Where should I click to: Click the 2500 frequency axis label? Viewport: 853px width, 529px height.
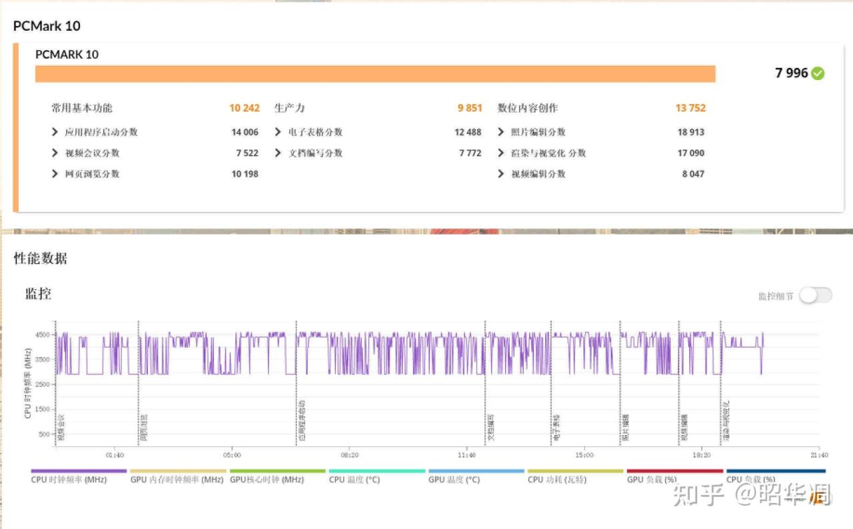(43, 385)
